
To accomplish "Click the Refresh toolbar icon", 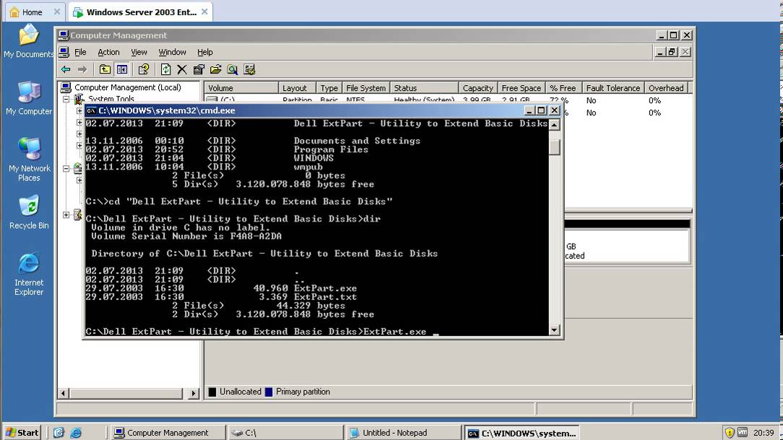I will tap(165, 69).
